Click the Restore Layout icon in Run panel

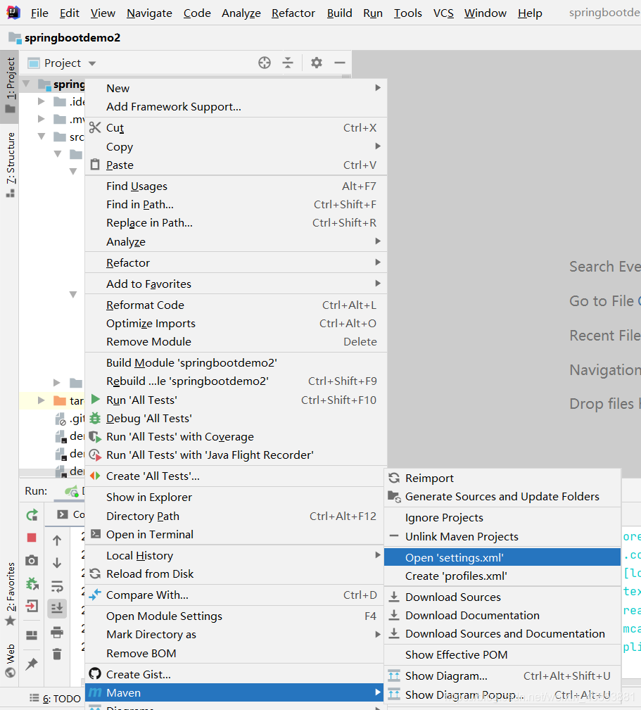tap(32, 635)
